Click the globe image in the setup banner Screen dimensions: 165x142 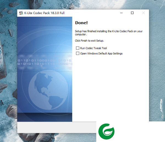[48, 90]
